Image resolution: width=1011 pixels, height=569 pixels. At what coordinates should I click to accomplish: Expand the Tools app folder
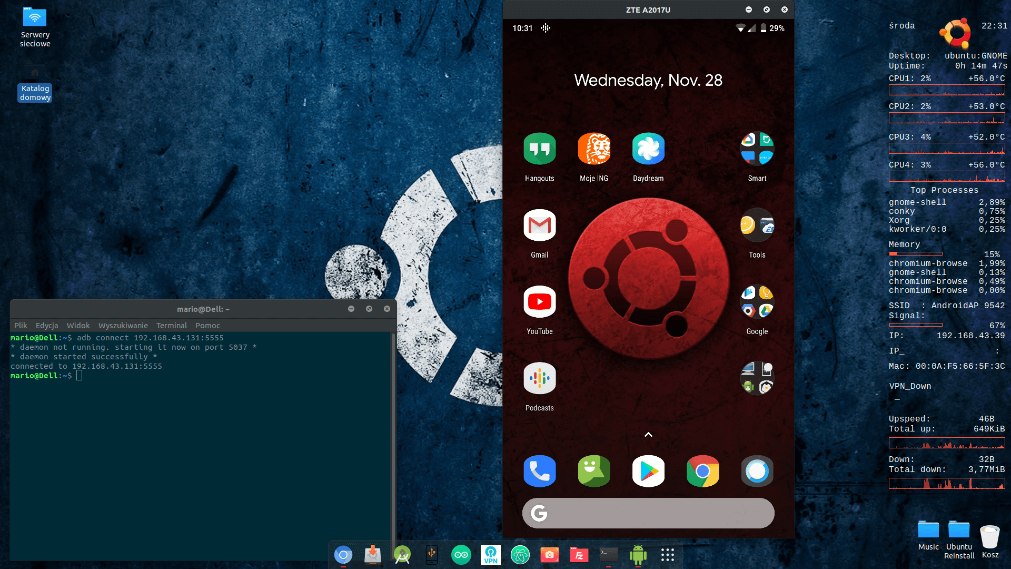[x=757, y=225]
